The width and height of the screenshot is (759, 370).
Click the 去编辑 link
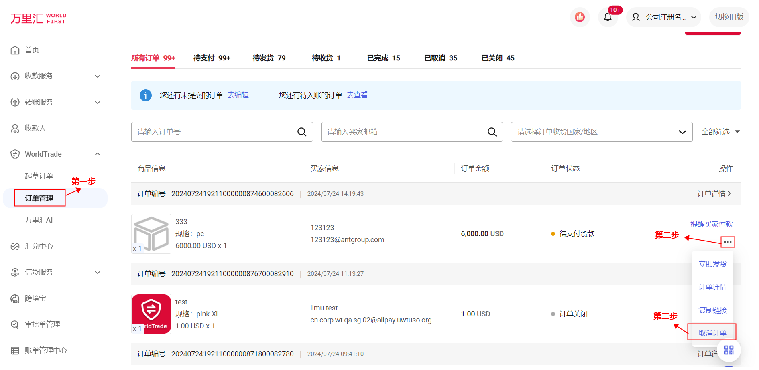click(238, 95)
